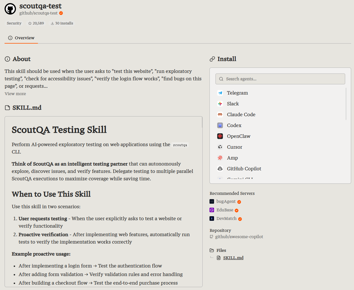Click the Install link icon
This screenshot has height=290, width=354.
(212, 59)
